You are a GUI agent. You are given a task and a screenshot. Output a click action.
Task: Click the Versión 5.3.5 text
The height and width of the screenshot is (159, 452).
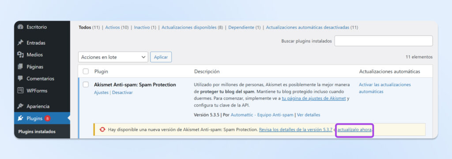click(x=207, y=115)
